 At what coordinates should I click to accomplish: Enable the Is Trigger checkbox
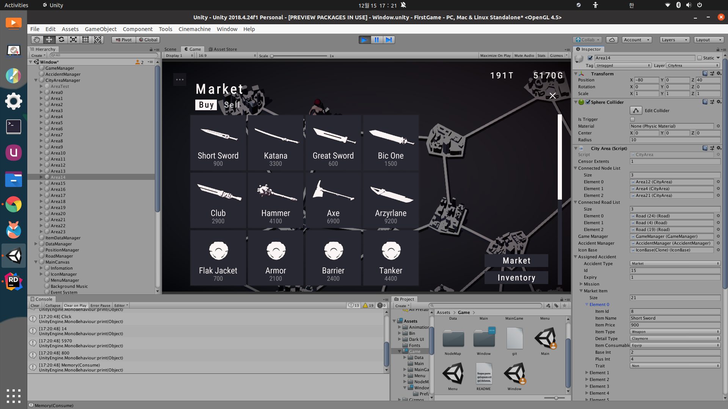pos(632,119)
